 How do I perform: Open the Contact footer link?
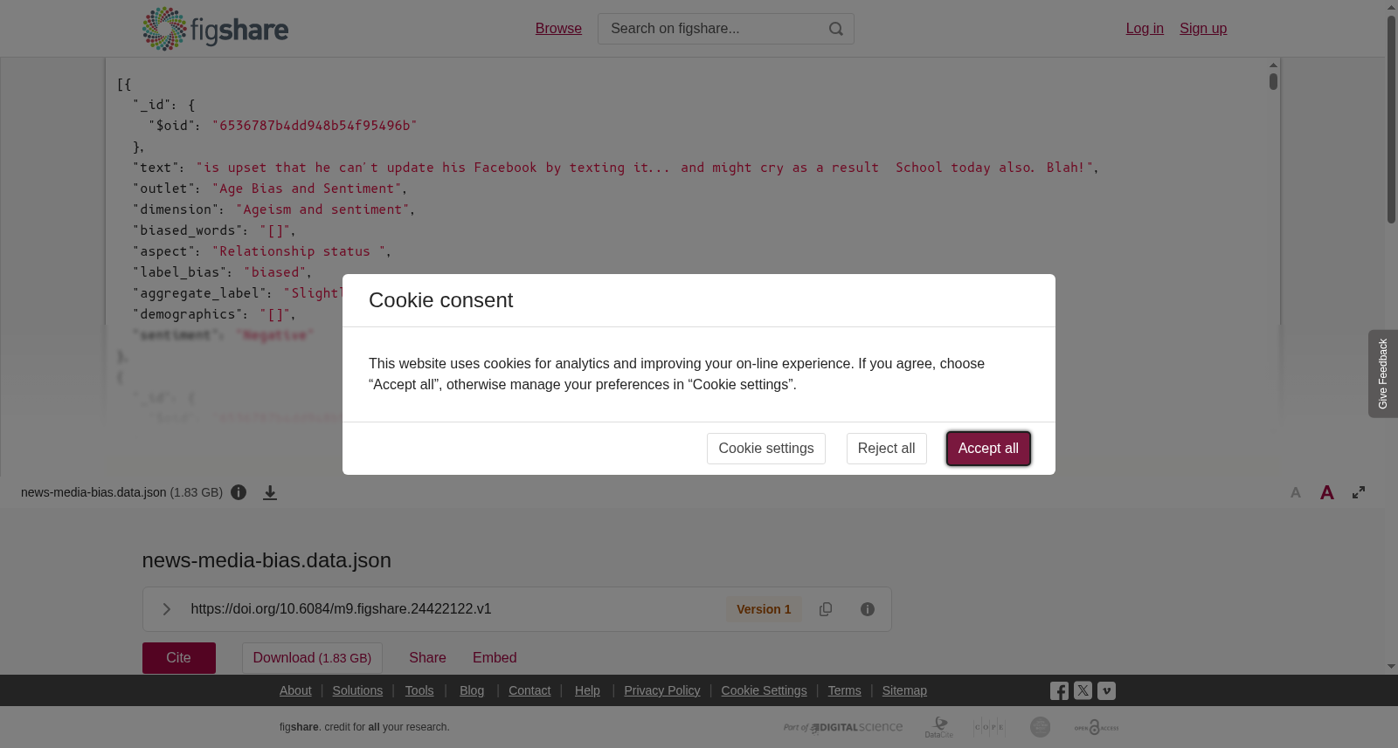pos(529,690)
